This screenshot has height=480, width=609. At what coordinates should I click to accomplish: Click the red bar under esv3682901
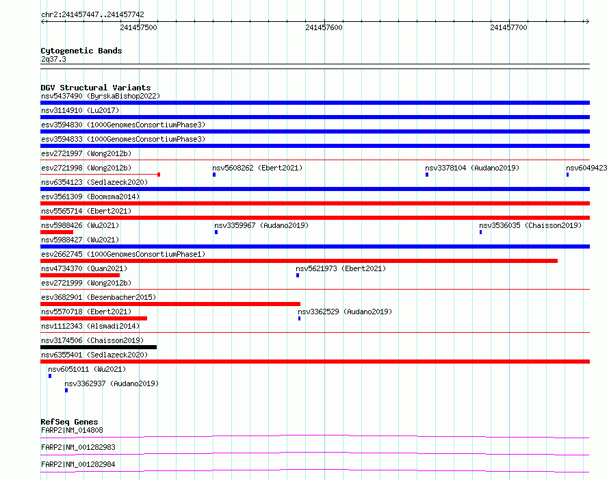170,304
